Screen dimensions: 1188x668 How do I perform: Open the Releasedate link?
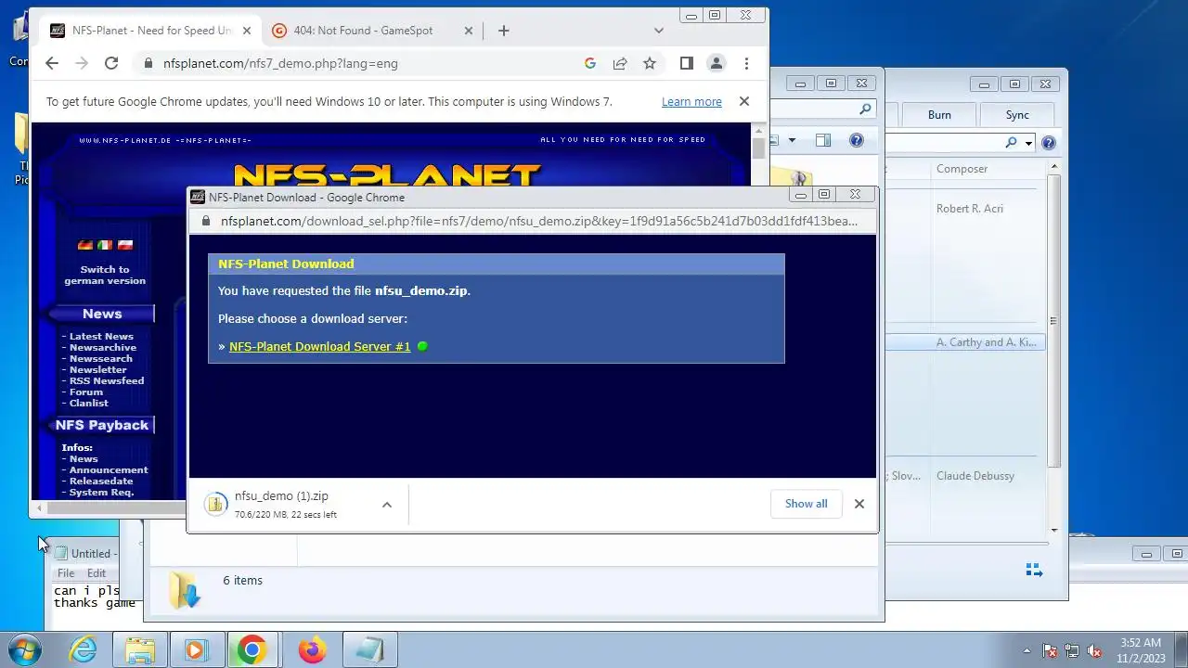(101, 481)
